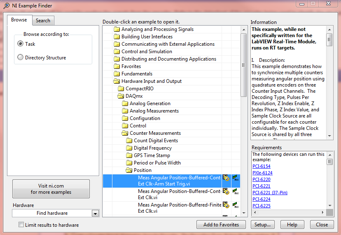341x235 pixels.
Task: Select the Task radio button
Action: (20, 44)
